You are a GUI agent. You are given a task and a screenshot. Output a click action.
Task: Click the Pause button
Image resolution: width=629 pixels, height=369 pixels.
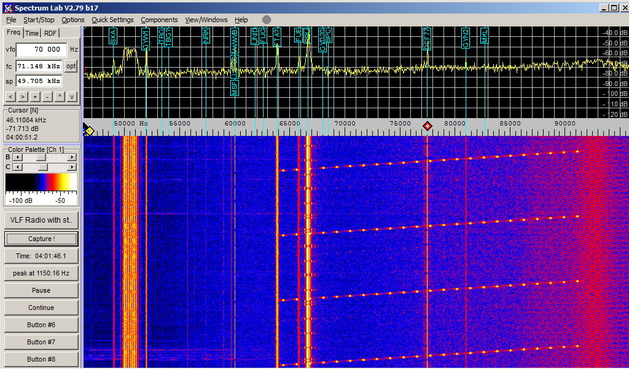pos(41,290)
